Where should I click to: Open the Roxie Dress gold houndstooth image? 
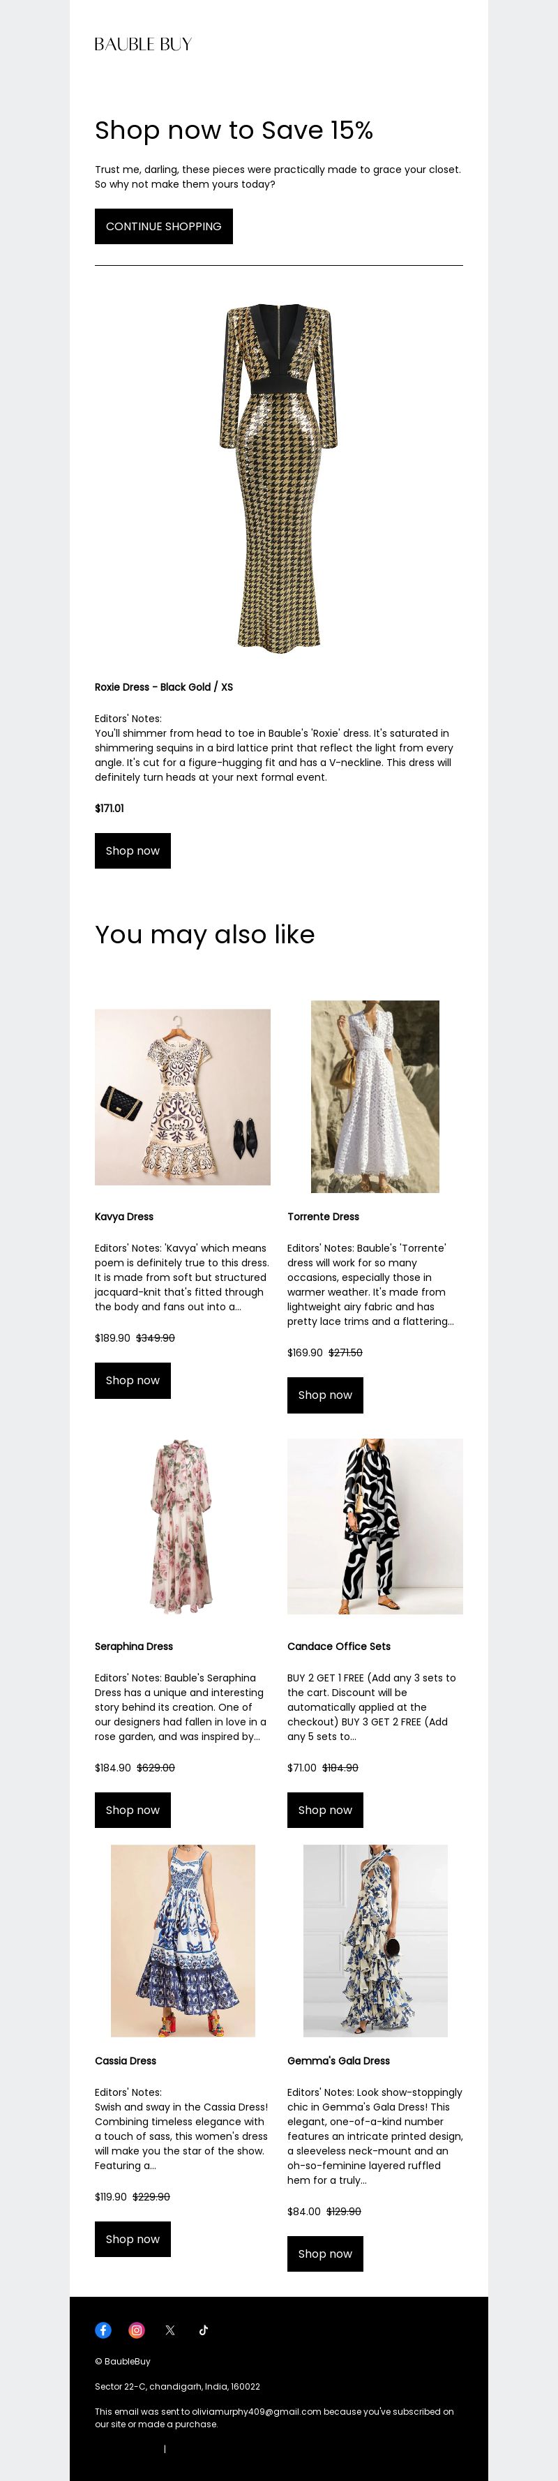(279, 479)
